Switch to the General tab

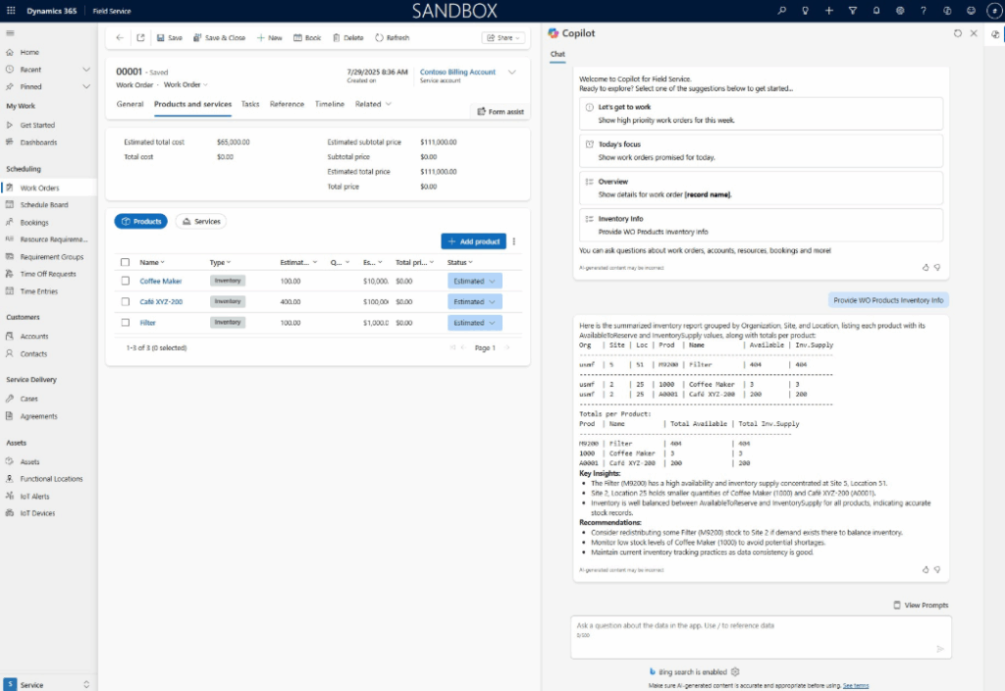pyautogui.click(x=131, y=104)
